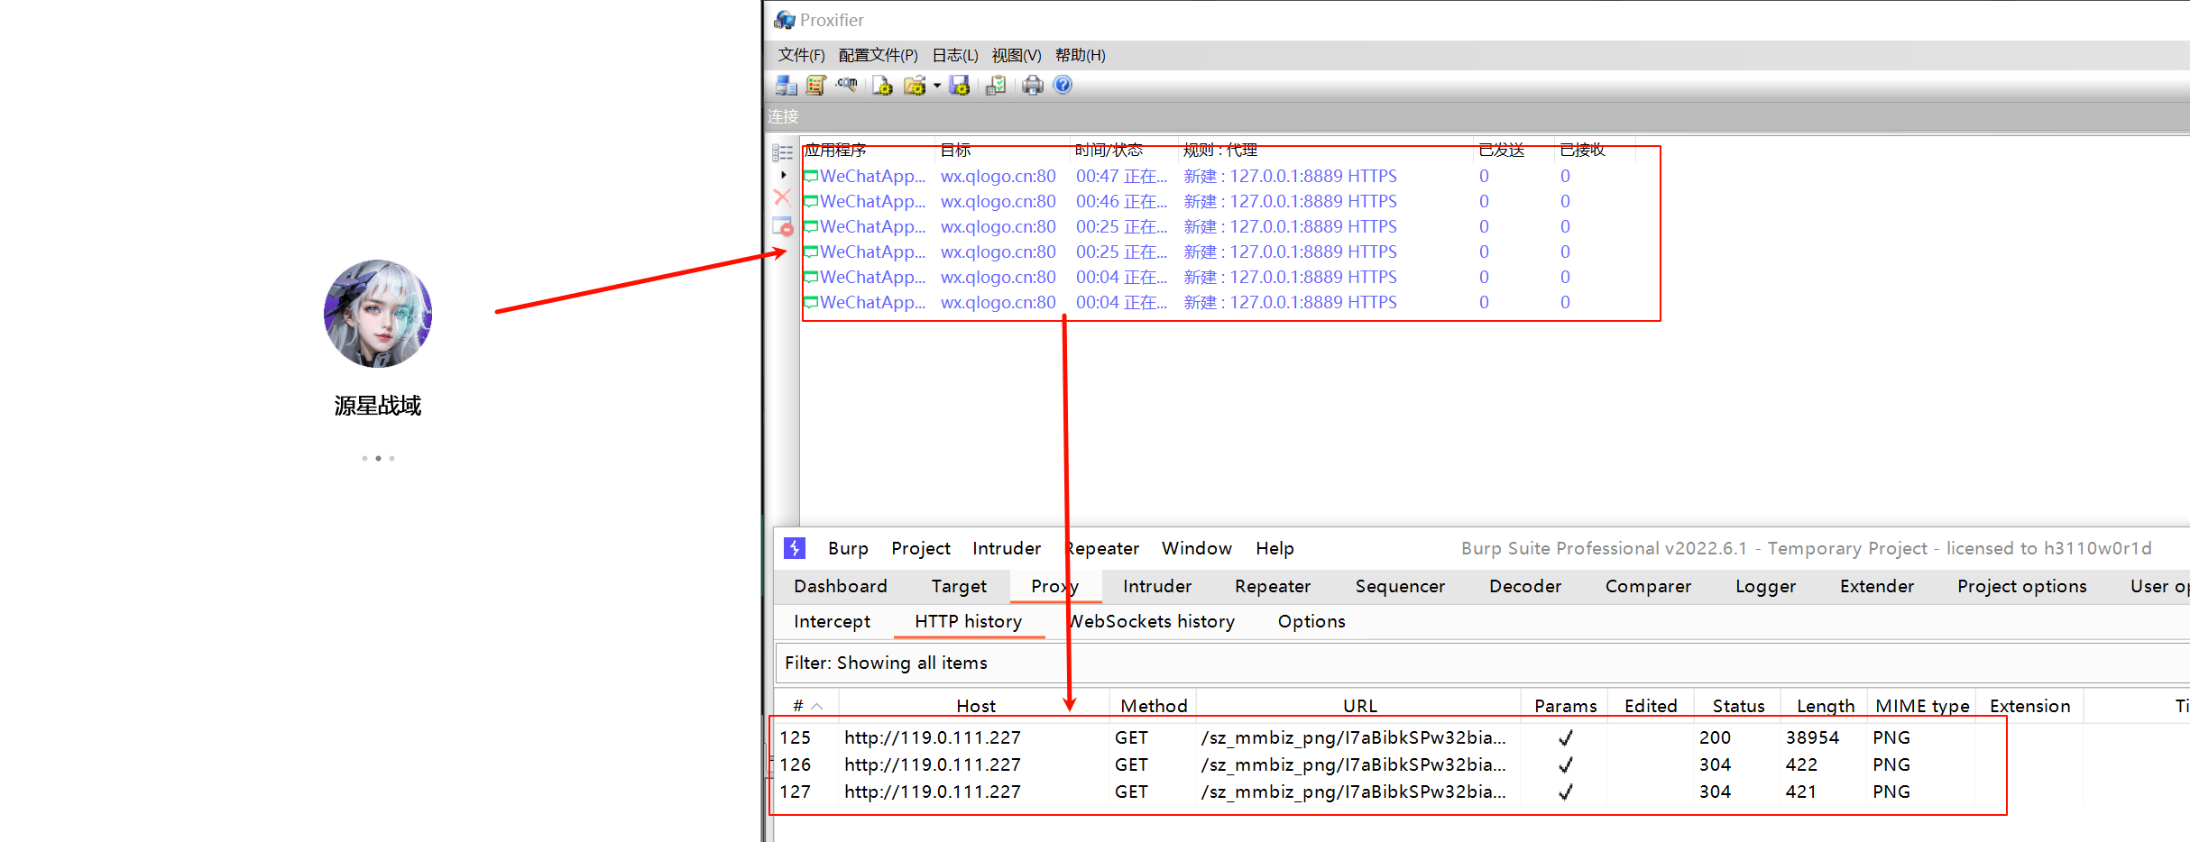Click the connection list view icon
2190x842 pixels.
(x=783, y=152)
